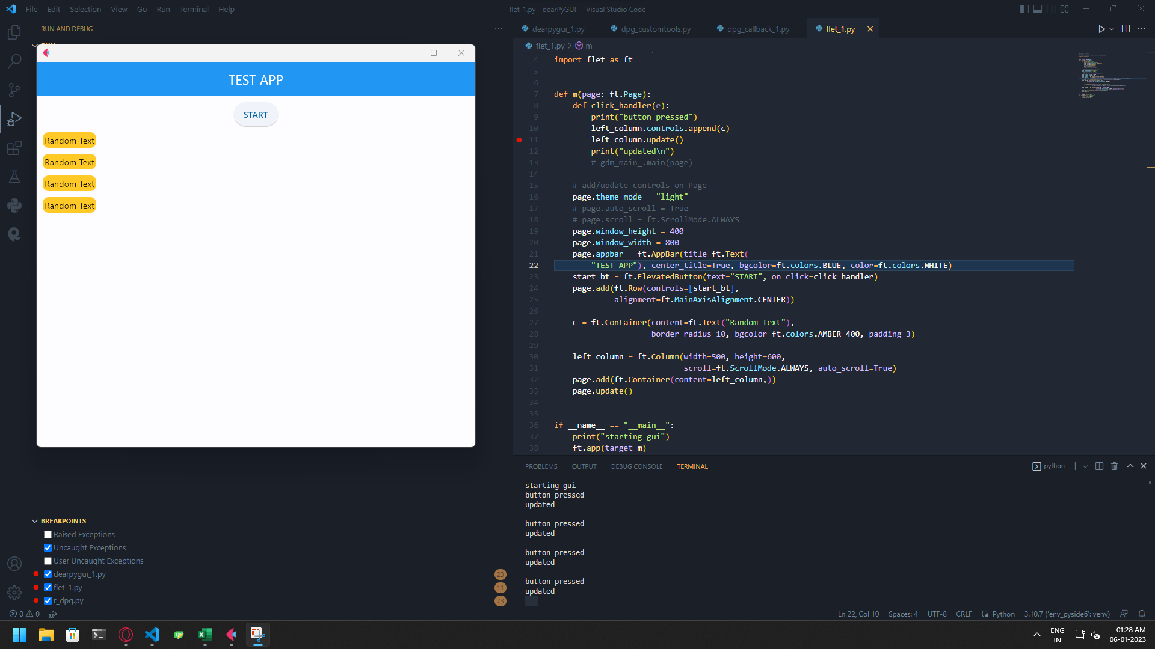This screenshot has width=1155, height=649.
Task: Maximize the panel with up chevron
Action: click(1130, 466)
